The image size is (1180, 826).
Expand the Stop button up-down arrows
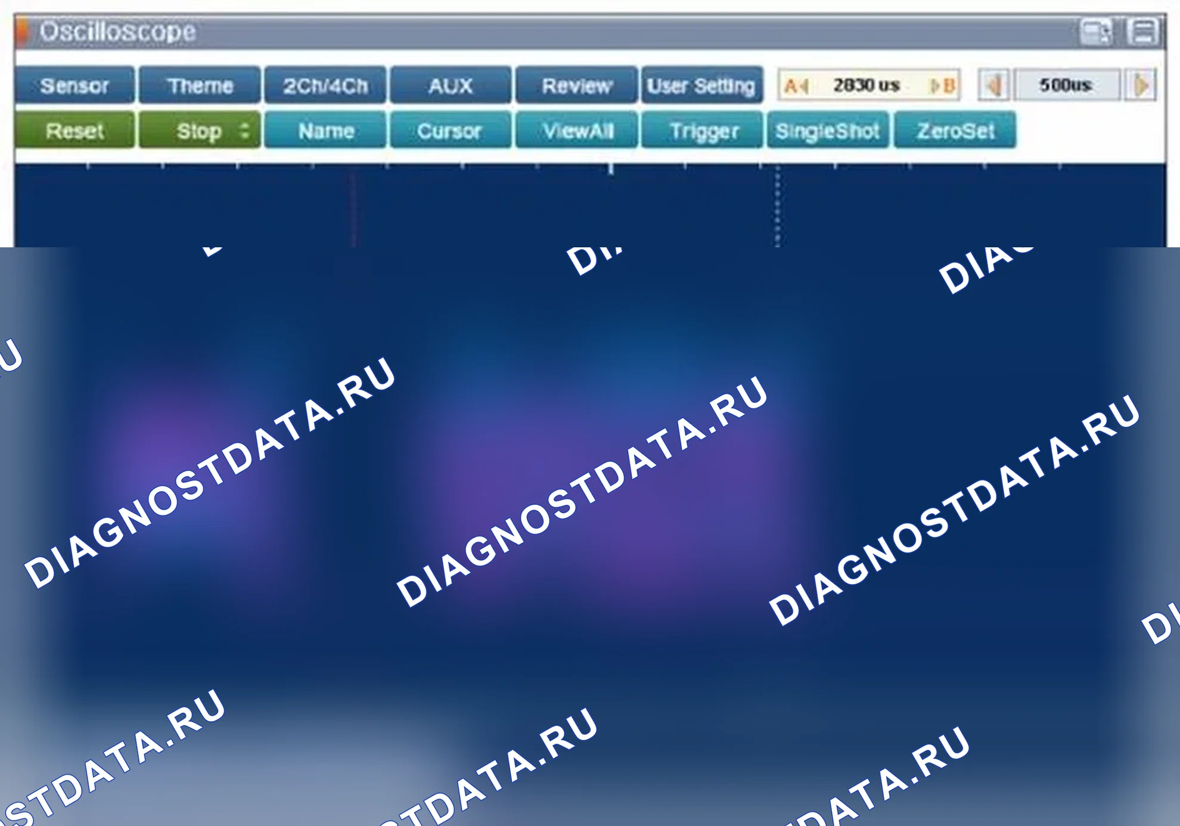(x=244, y=130)
